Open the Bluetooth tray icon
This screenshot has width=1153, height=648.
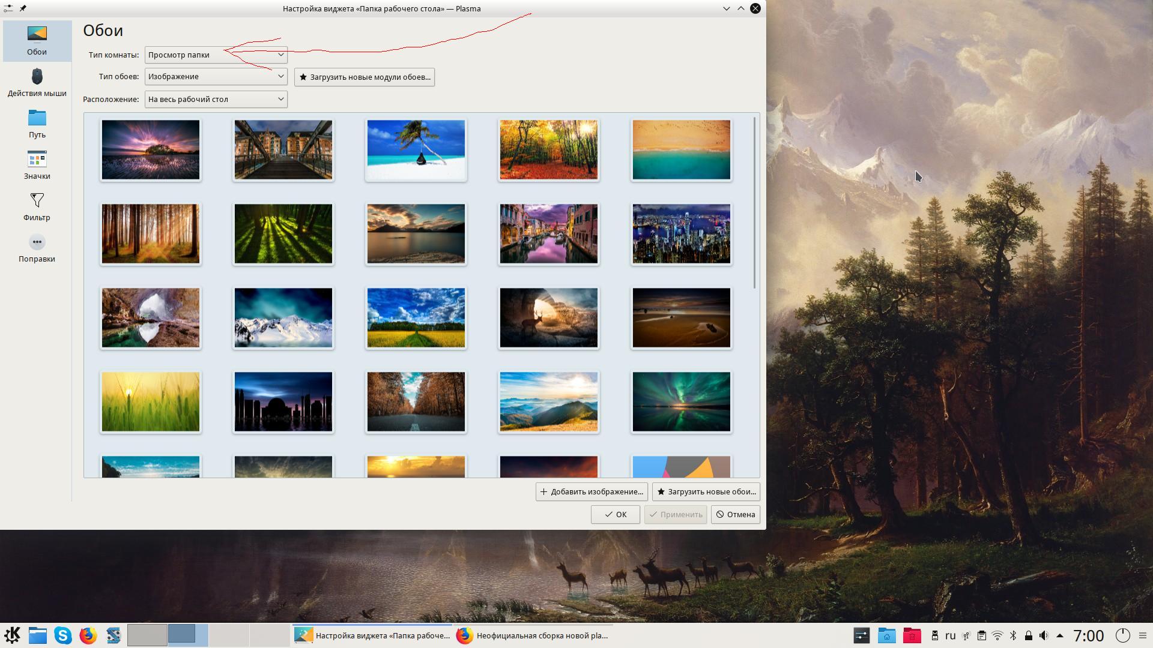point(1012,635)
